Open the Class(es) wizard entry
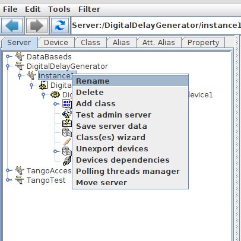 coord(130,138)
